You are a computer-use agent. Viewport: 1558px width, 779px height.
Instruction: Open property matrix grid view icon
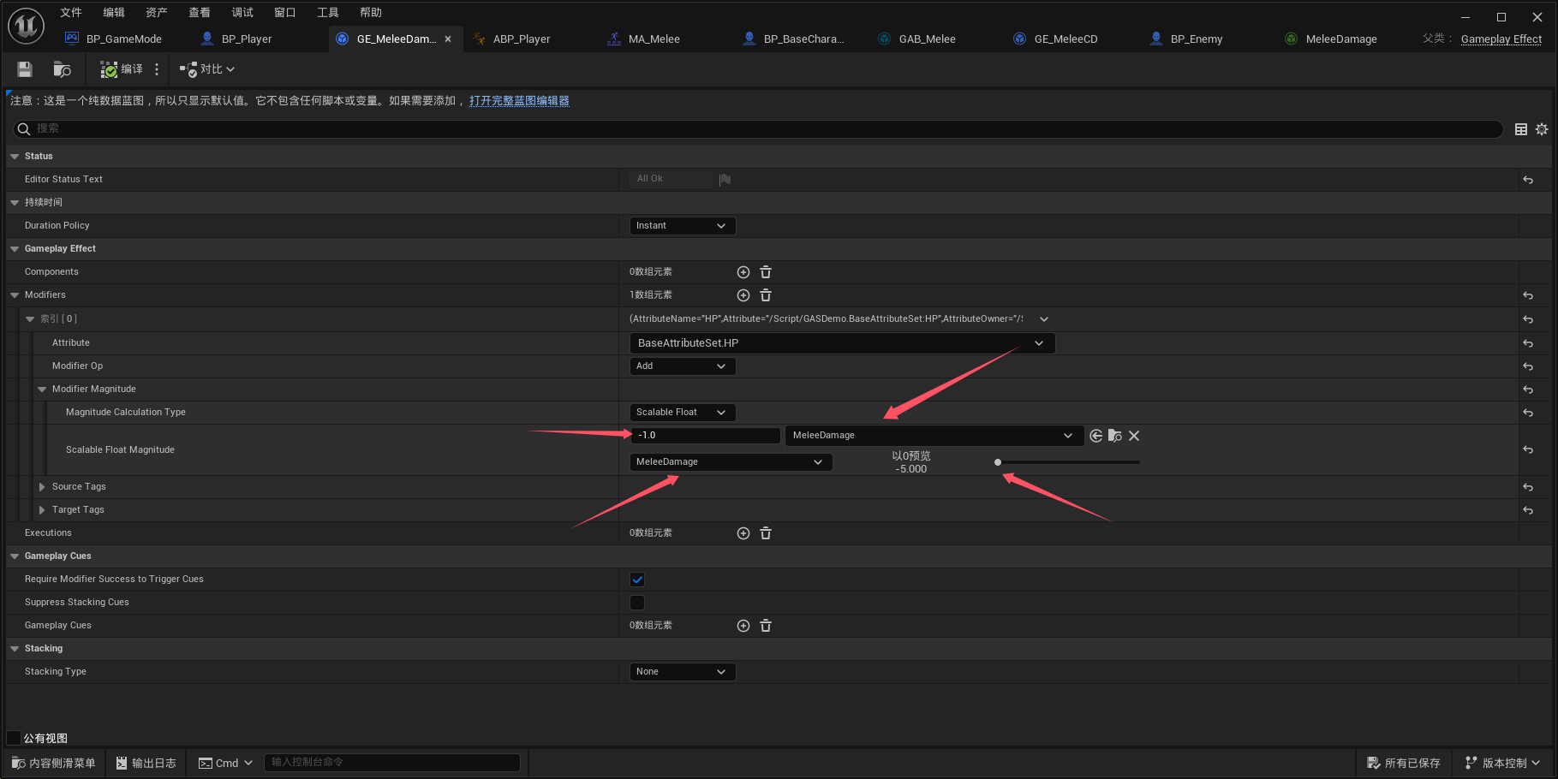(x=1521, y=129)
